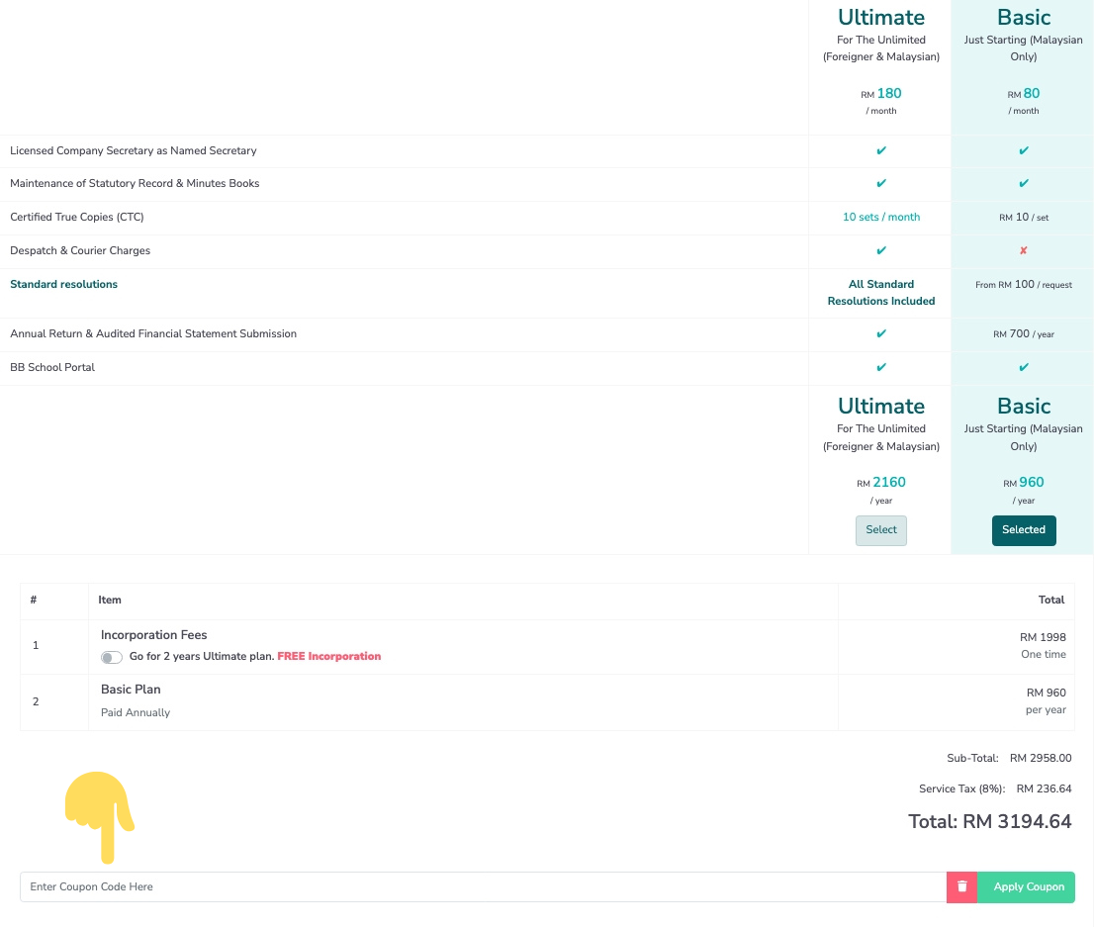
Task: Click the red cross for Basic Despatch & Courier
Action: (1024, 250)
